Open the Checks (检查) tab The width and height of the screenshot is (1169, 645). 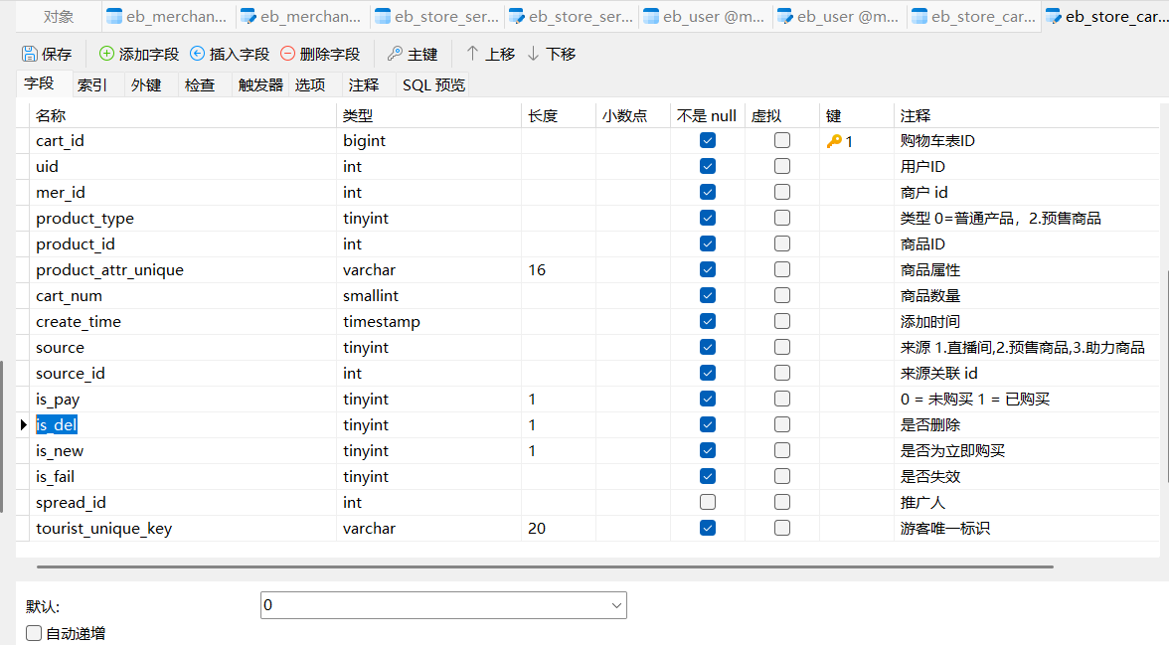point(200,85)
